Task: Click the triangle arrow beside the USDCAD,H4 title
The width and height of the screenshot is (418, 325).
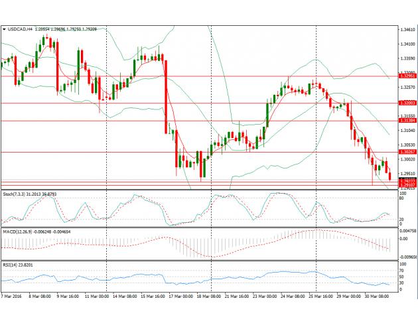Action: pos(4,30)
